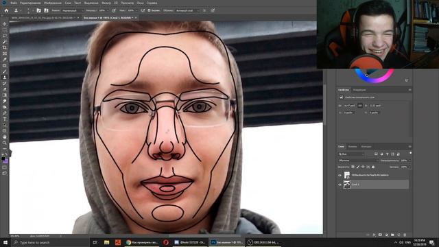Toggle link width and height proportions
Image resolution: width=439 pixels, height=247 pixels.
360,106
